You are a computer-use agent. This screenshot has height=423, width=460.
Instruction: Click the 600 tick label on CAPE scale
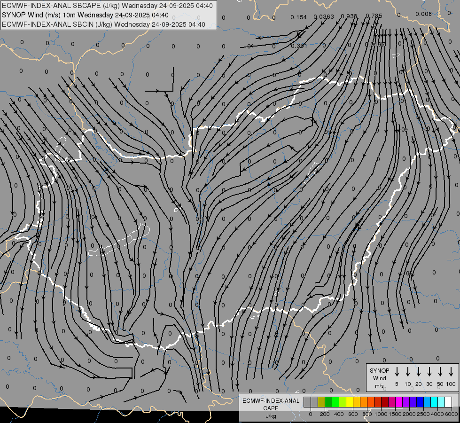coord(353,414)
